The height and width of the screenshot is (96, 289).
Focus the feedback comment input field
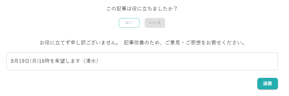pos(142,61)
